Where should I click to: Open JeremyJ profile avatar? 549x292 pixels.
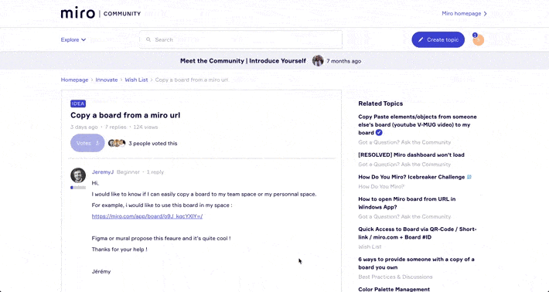click(x=78, y=175)
